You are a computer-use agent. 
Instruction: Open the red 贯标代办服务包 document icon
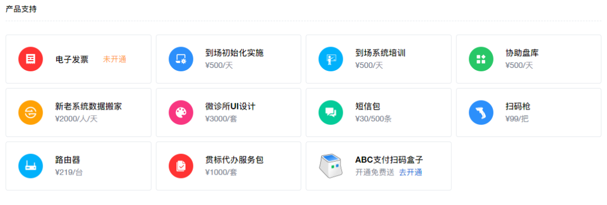[x=181, y=166]
